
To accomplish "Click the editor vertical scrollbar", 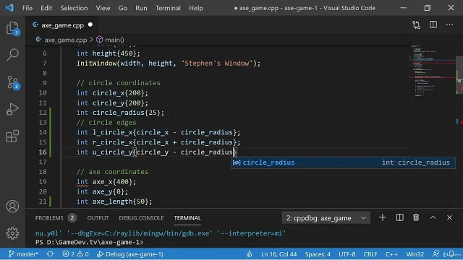I will (459, 75).
